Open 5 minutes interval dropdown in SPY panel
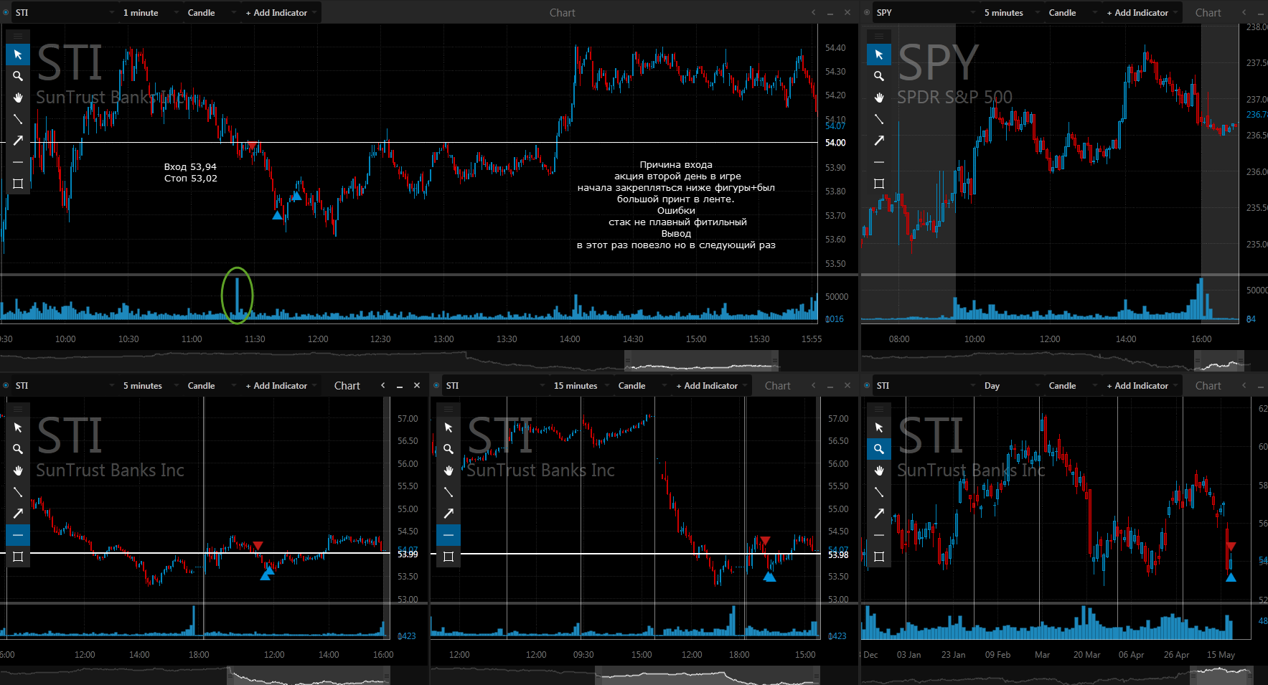 (x=1010, y=12)
